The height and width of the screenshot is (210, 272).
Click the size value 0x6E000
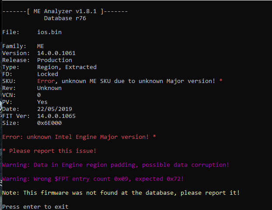[x=49, y=123]
